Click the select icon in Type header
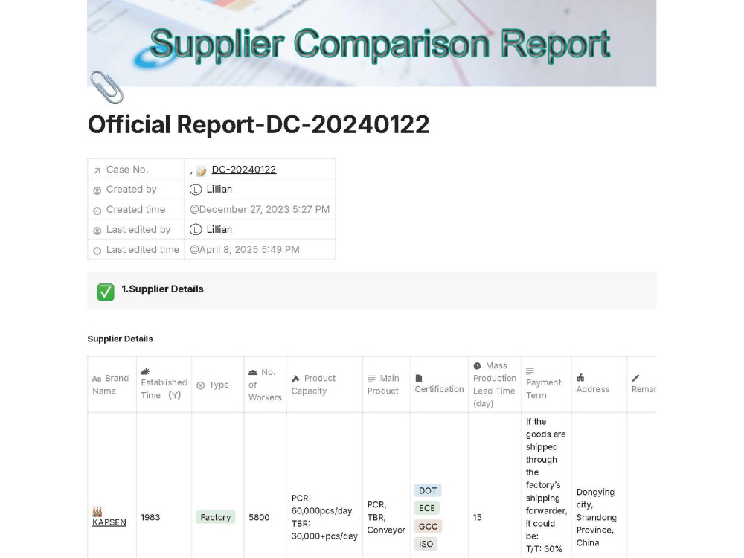The width and height of the screenshot is (744, 558). point(201,385)
